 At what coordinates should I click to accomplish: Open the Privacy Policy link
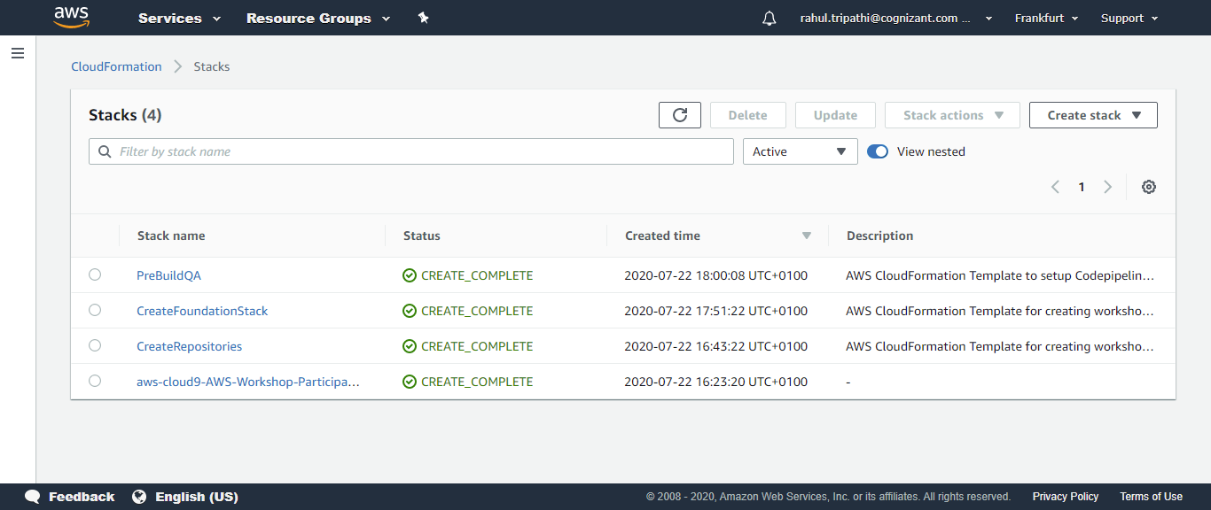(1066, 497)
